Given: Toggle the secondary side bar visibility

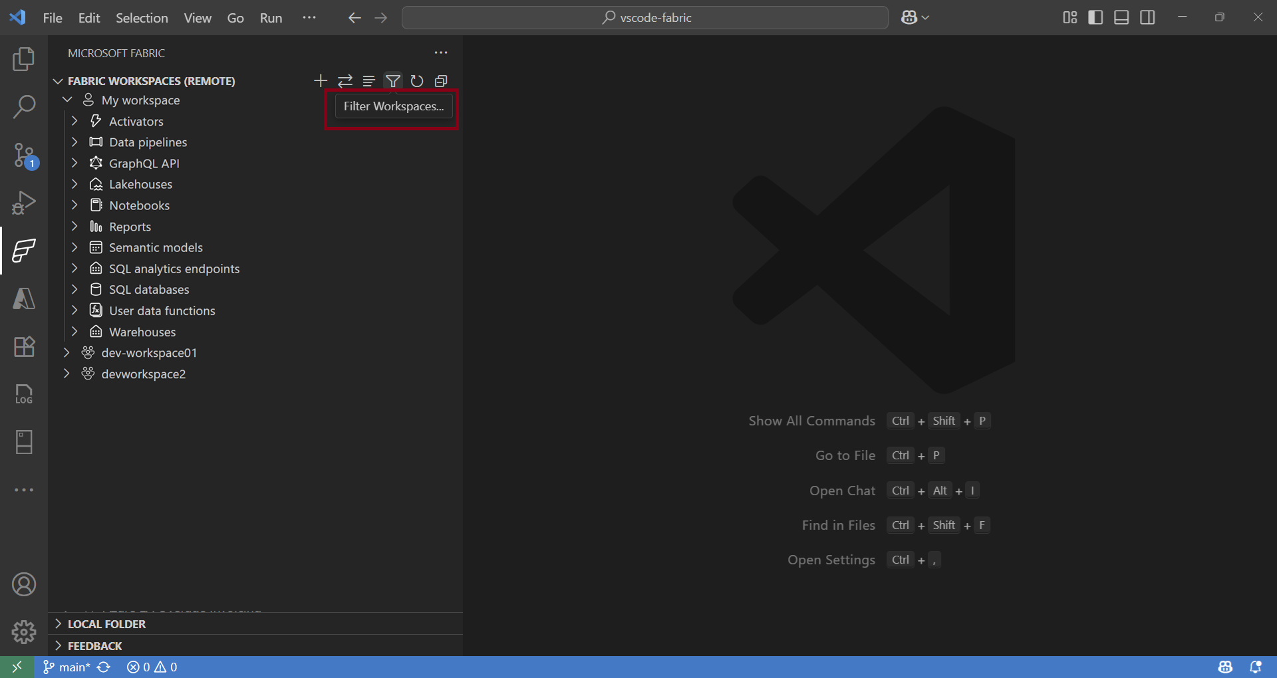Looking at the screenshot, I should [x=1147, y=18].
